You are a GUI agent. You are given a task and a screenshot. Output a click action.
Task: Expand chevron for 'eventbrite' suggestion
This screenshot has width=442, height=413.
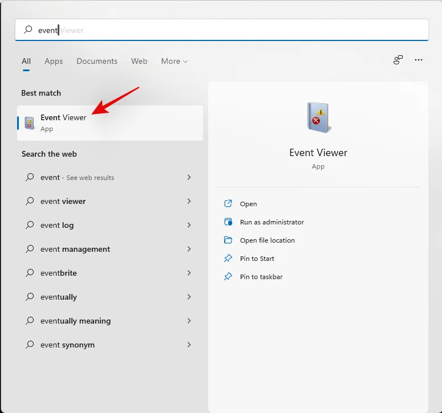coord(189,273)
